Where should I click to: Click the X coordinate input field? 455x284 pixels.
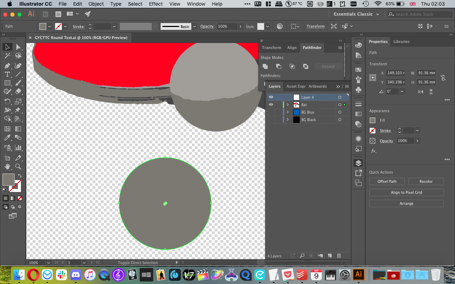(396, 73)
